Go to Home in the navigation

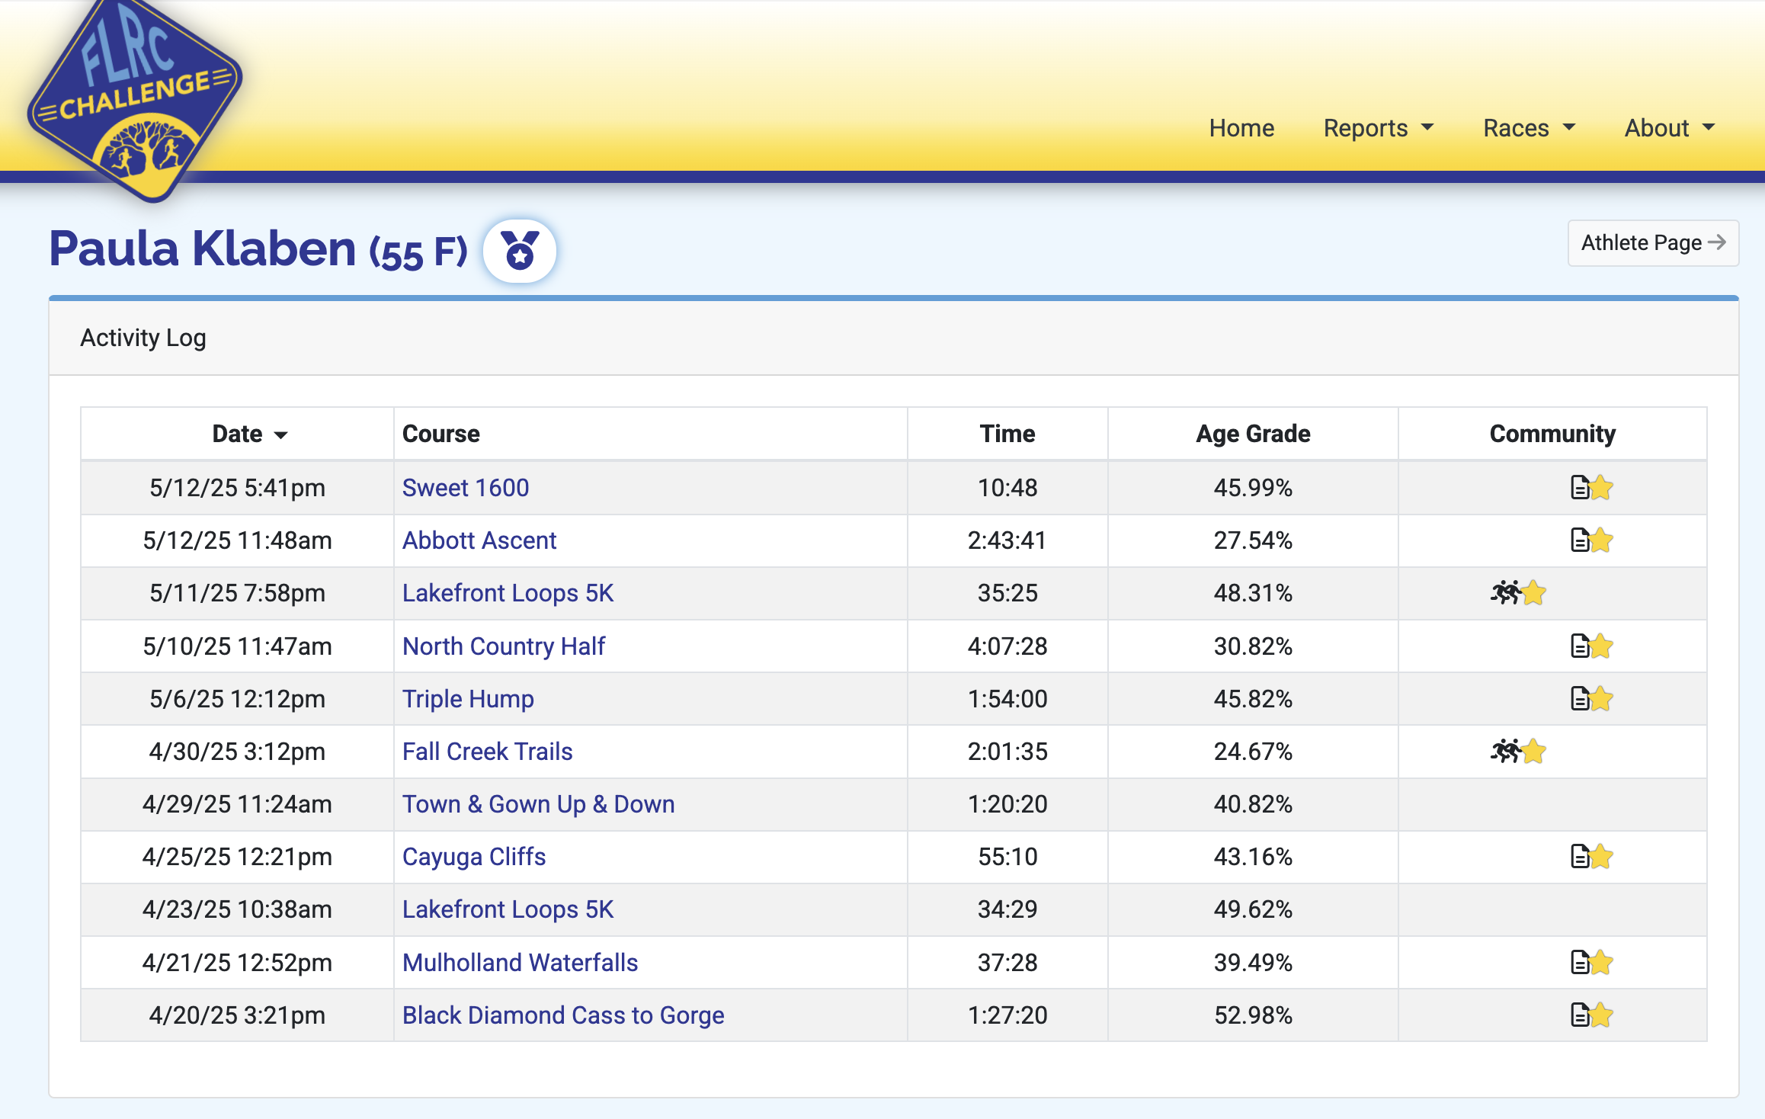click(x=1241, y=128)
